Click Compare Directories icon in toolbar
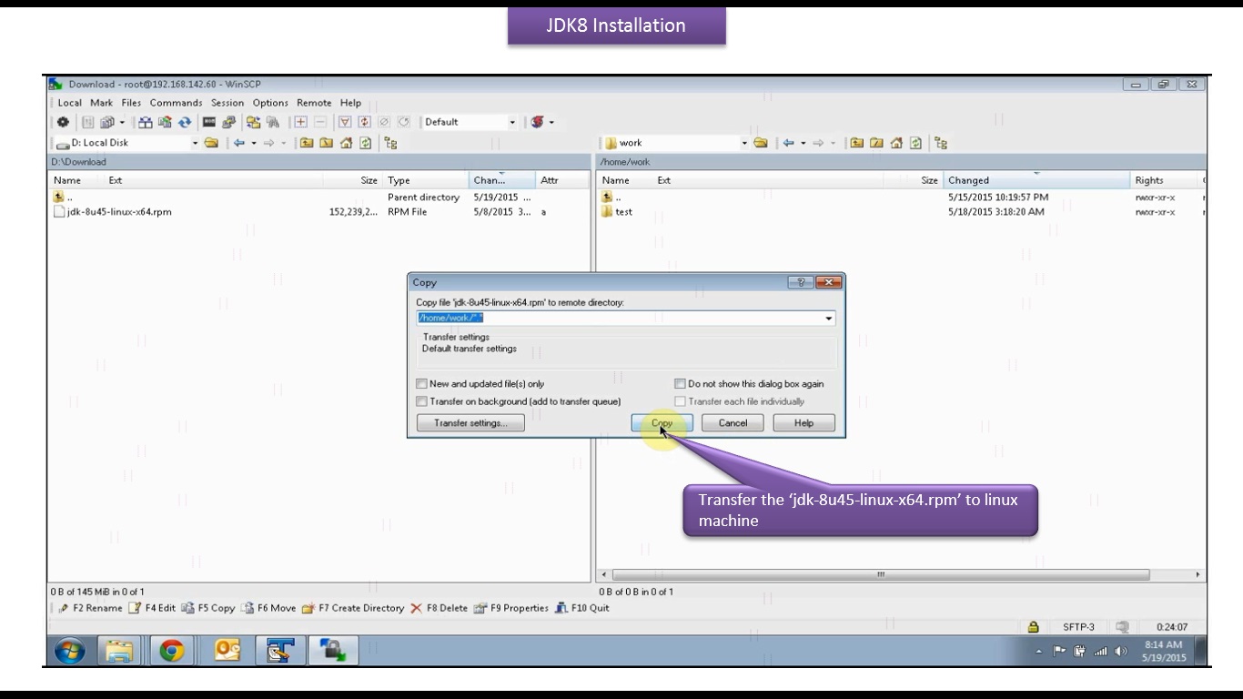 tap(145, 122)
